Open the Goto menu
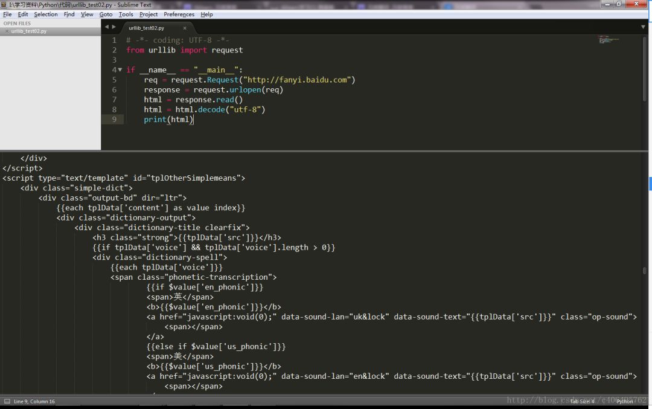Viewport: 652px width, 409px height. pos(106,14)
